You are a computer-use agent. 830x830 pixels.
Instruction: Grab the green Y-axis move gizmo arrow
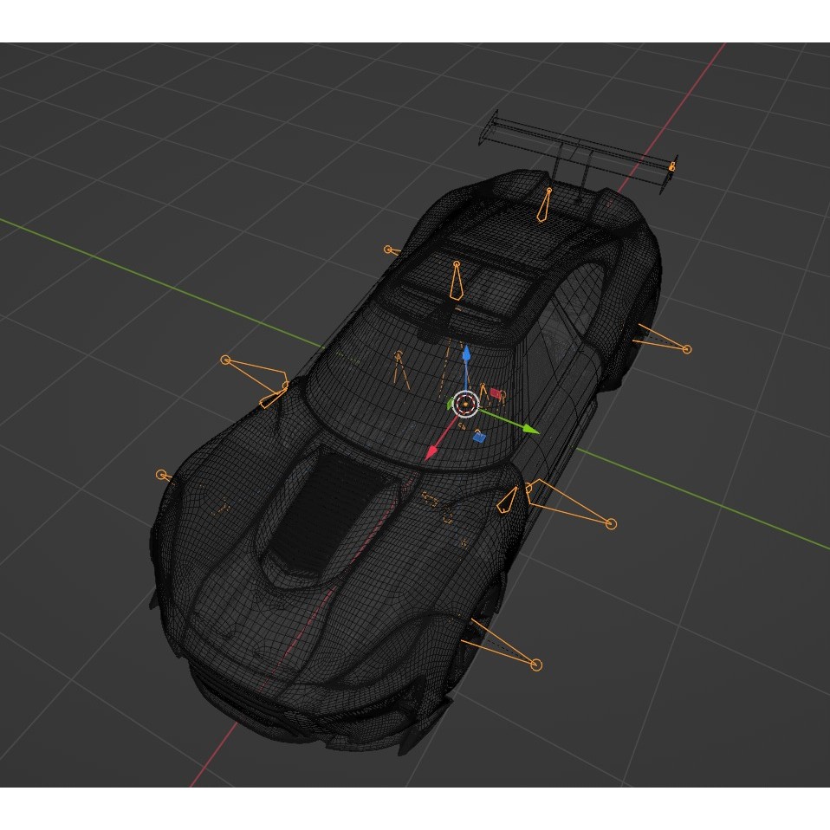pyautogui.click(x=531, y=429)
